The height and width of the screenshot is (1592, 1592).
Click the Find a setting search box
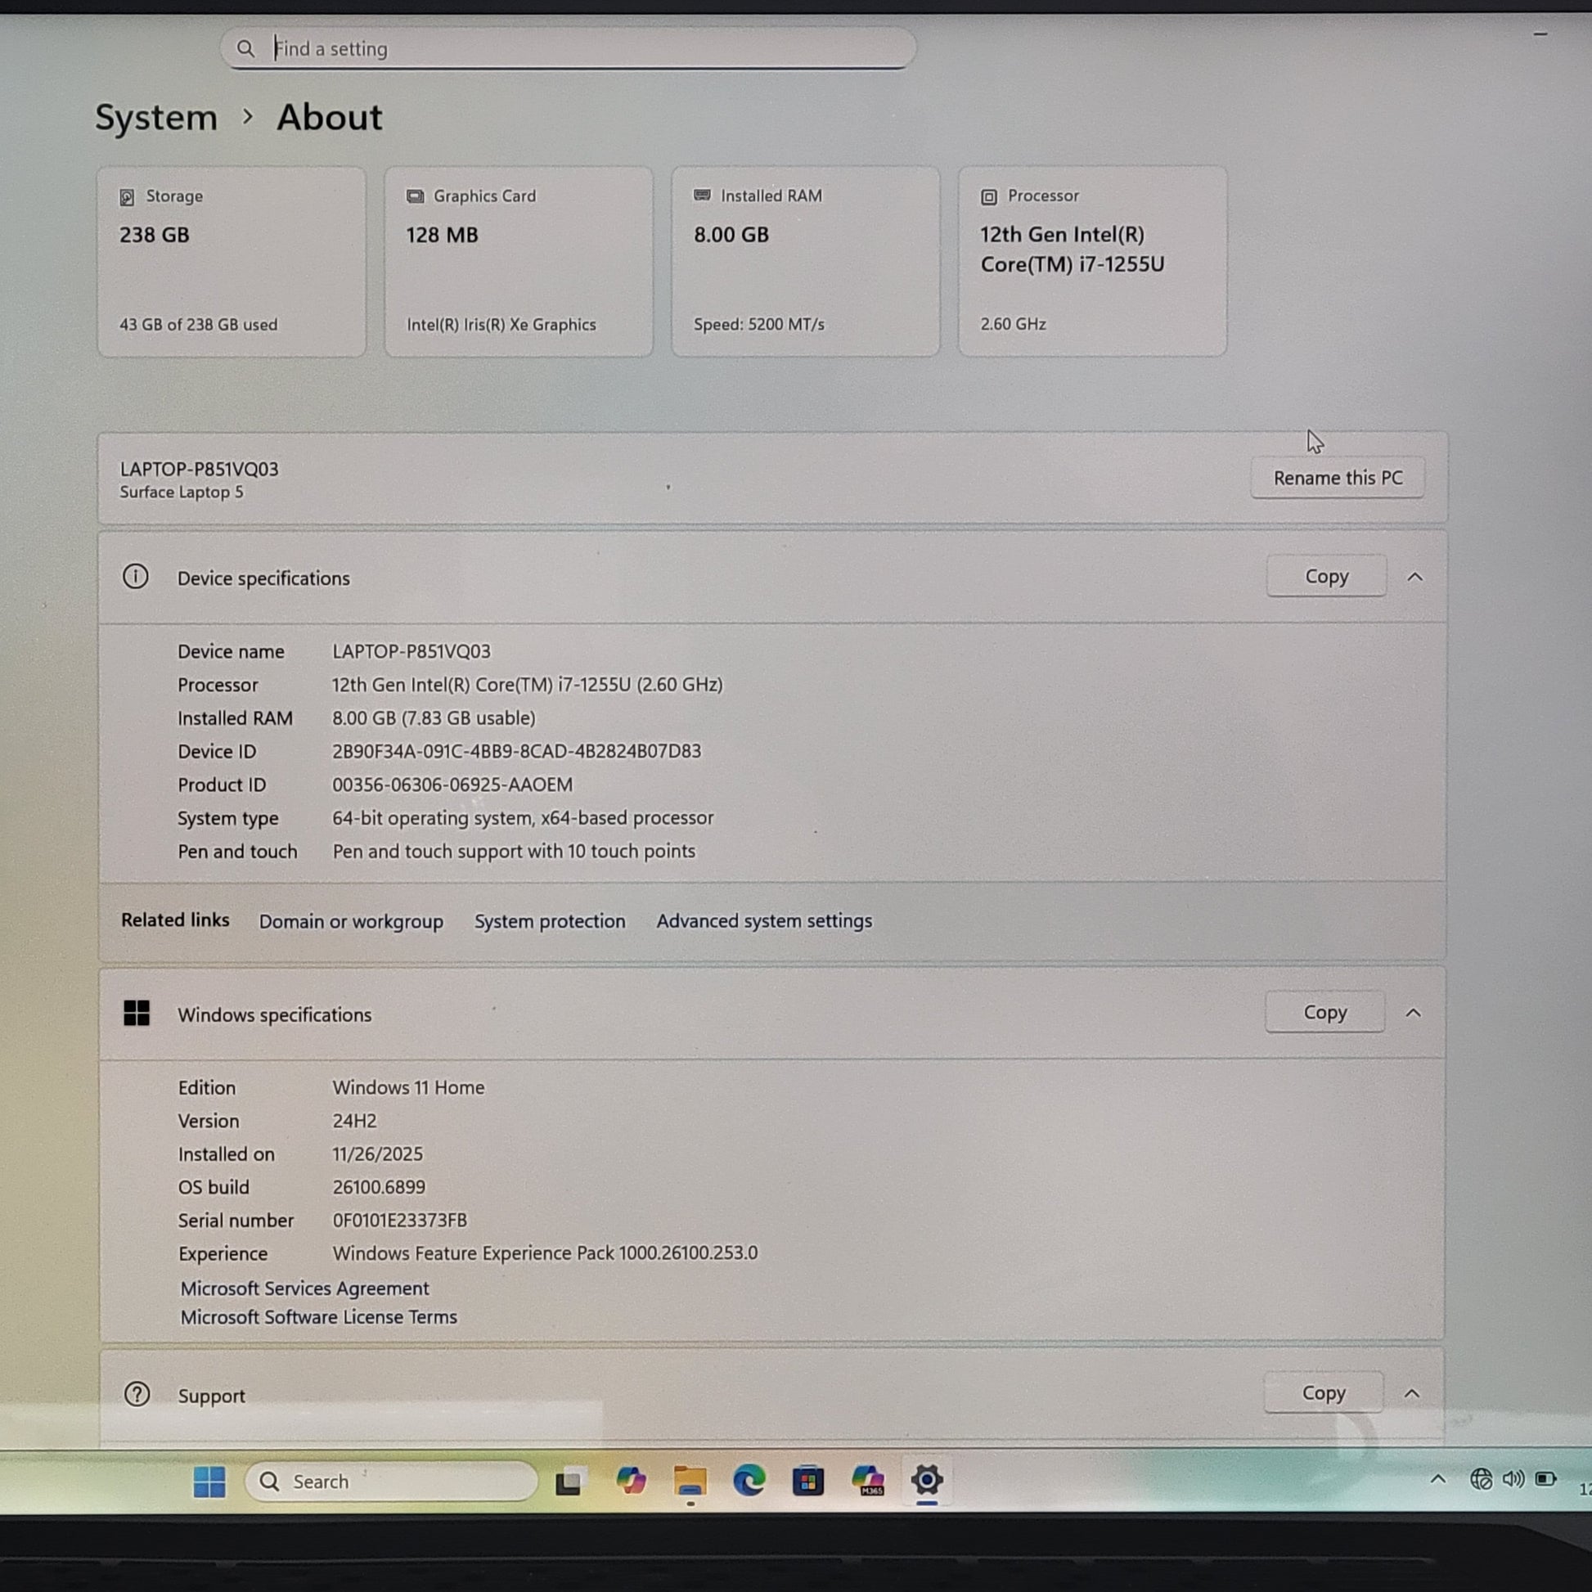[569, 48]
